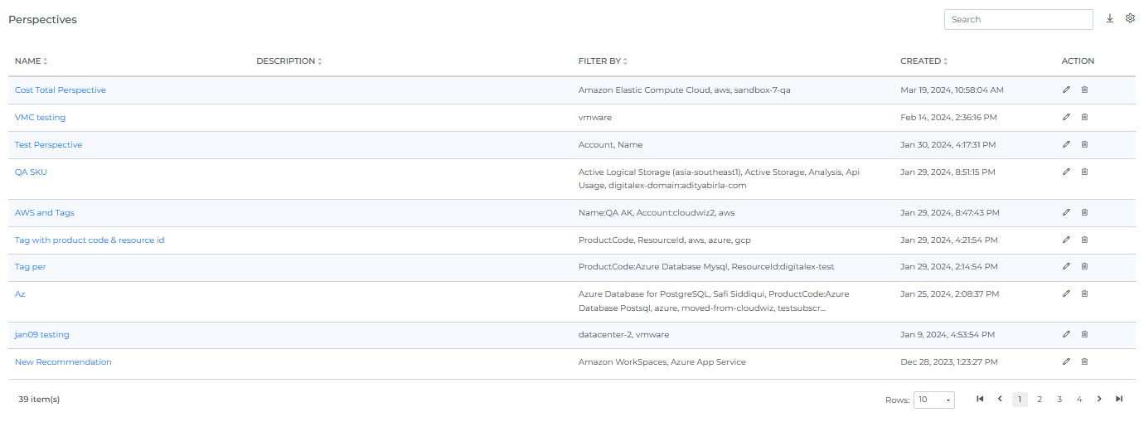Screen dimensions: 1144x422
Task: Edit the Cost Total Perspective row
Action: tap(1066, 90)
